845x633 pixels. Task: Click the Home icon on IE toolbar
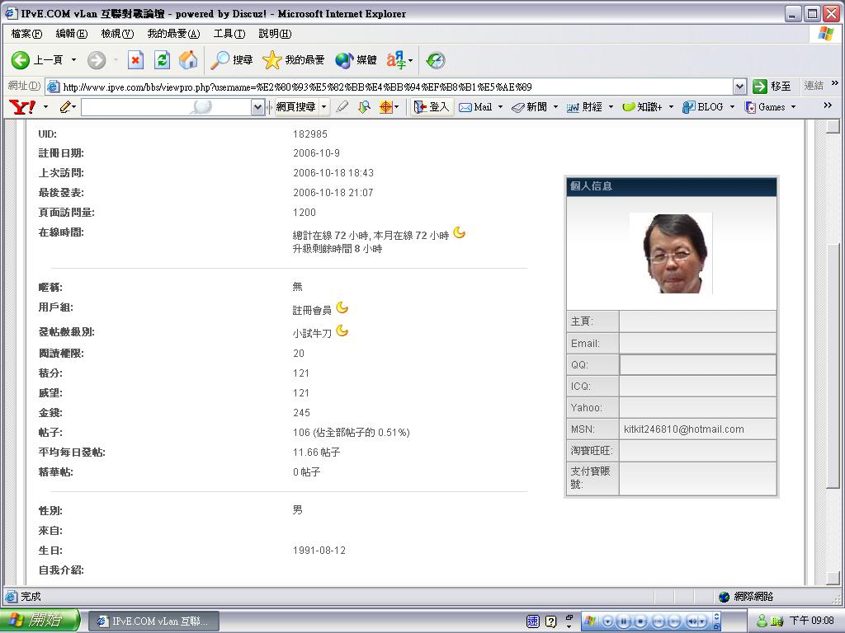pyautogui.click(x=187, y=59)
